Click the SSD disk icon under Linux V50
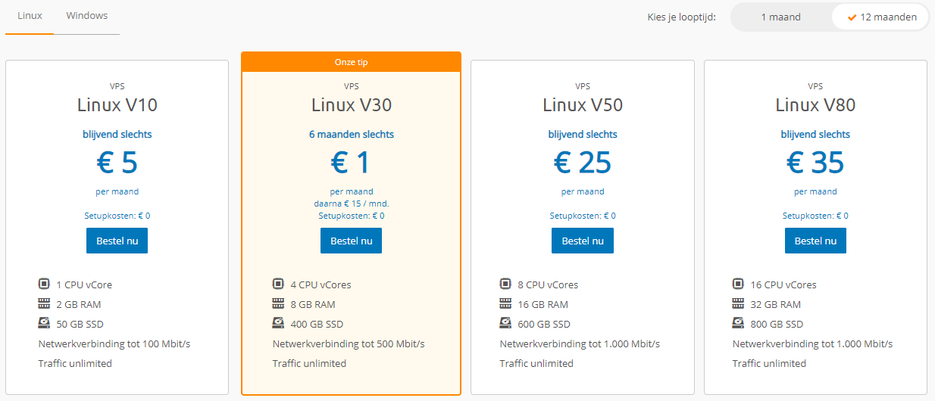The width and height of the screenshot is (935, 401). tap(505, 324)
